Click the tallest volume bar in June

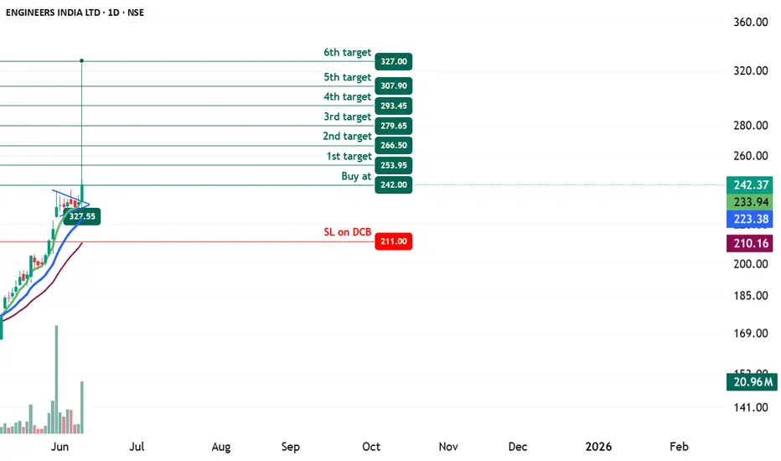[x=56, y=379]
